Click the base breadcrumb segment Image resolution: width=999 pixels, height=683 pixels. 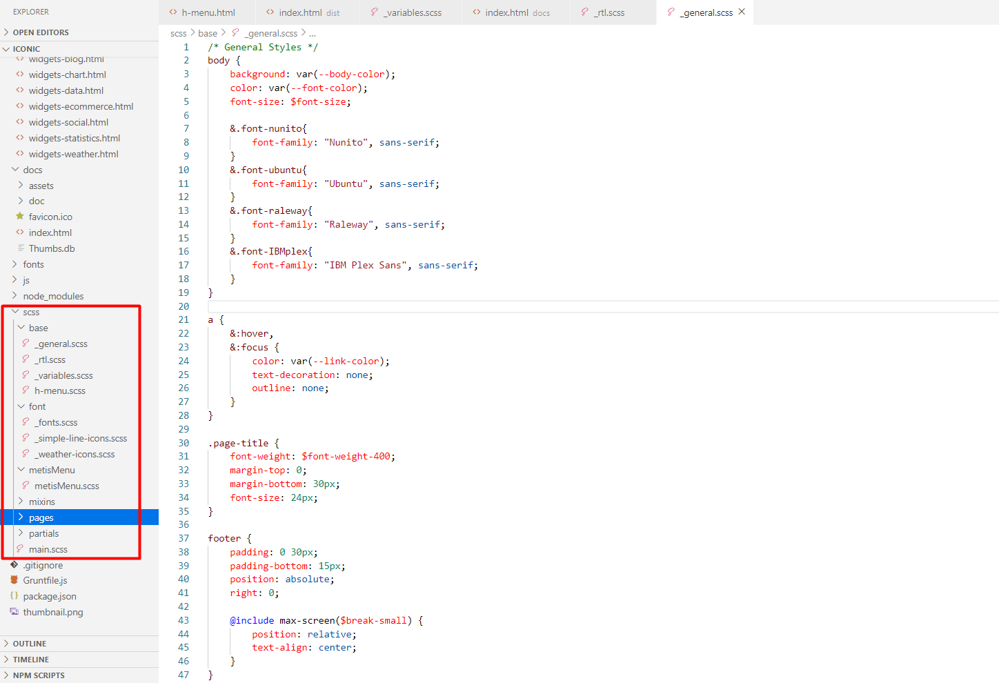coord(208,33)
